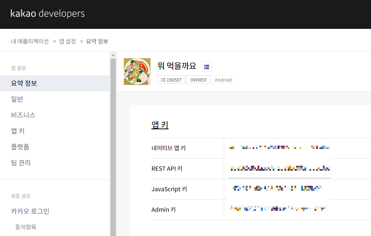Click the REST API 키 label

pos(167,169)
